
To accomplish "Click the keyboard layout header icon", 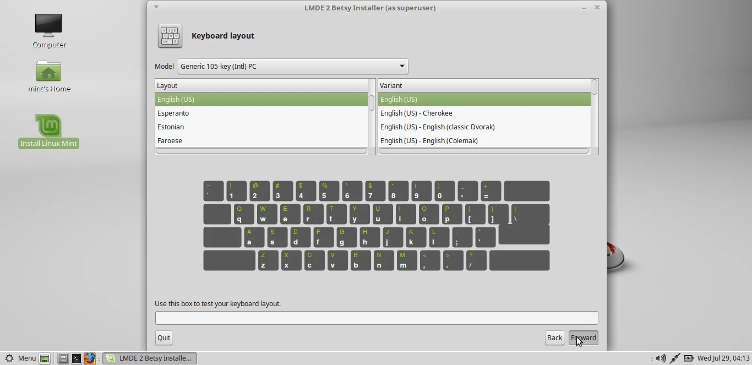I will pos(170,36).
